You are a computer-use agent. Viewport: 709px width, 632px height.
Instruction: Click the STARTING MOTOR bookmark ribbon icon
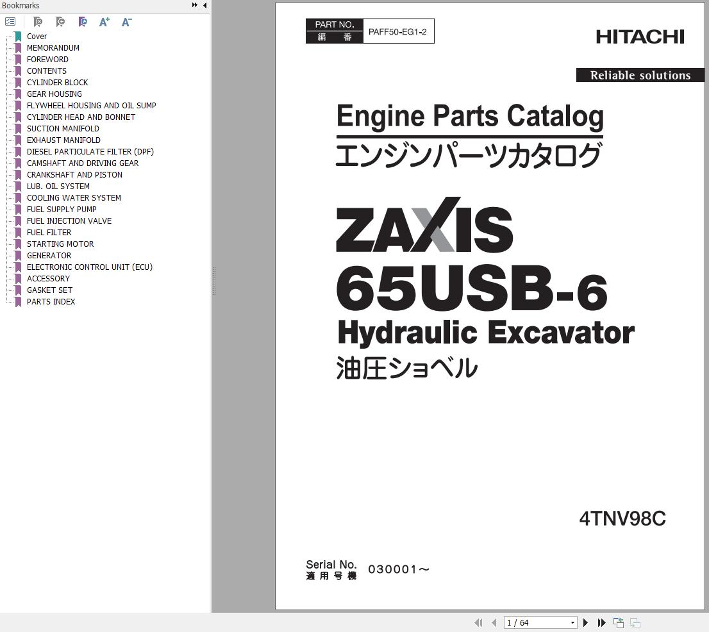click(x=18, y=244)
